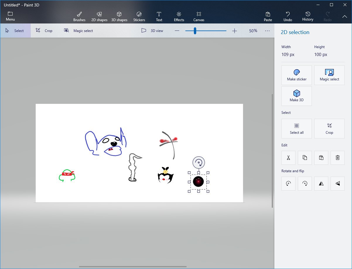Click the top-middle selection handle

pos(199,172)
